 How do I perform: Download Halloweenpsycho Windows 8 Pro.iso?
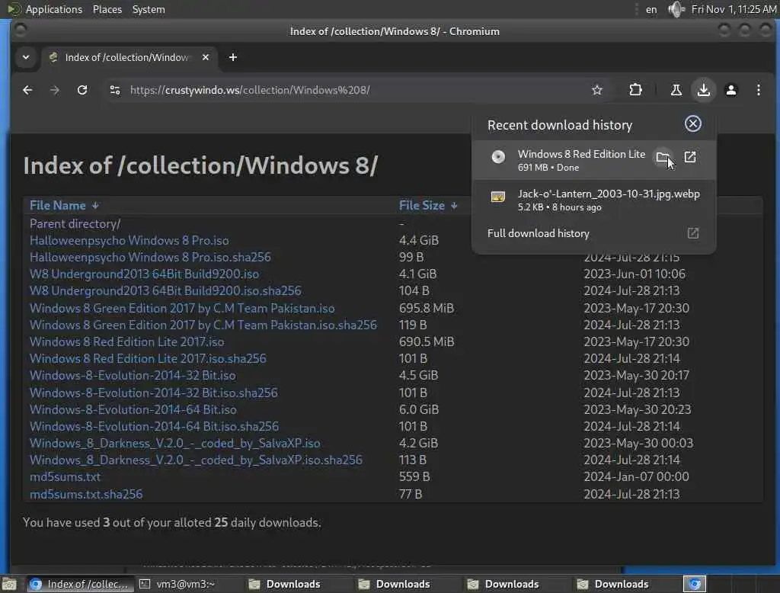coord(129,241)
